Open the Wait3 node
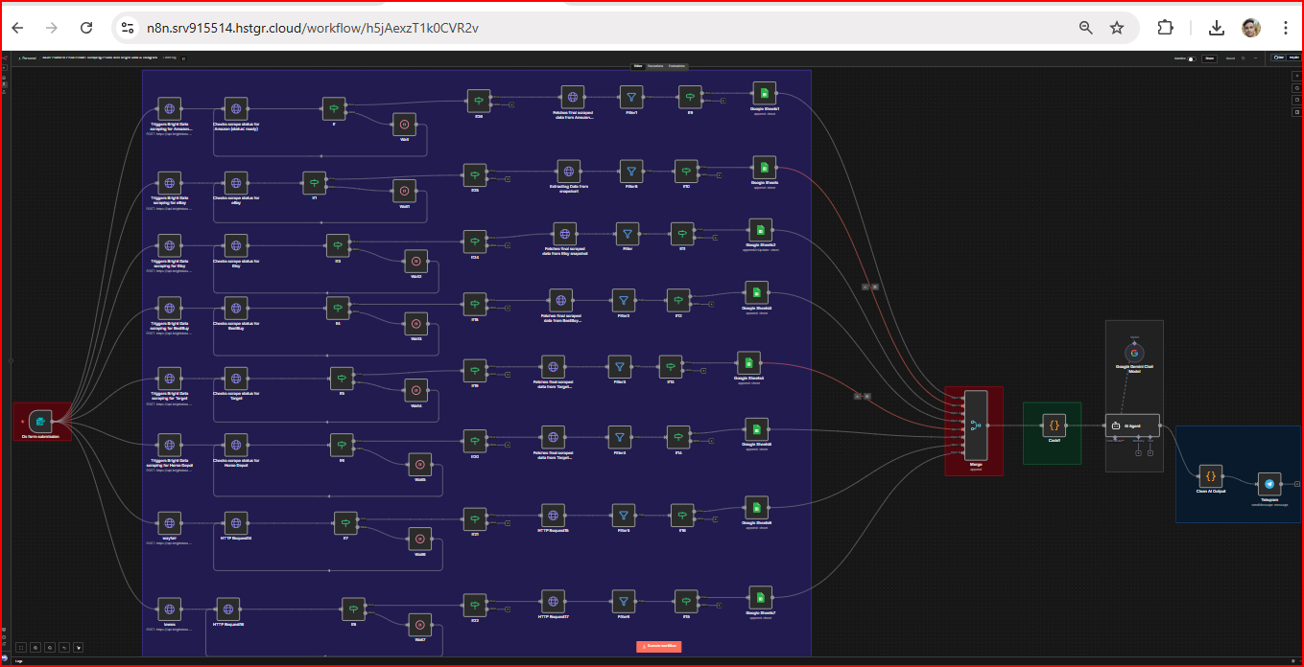 pyautogui.click(x=415, y=323)
